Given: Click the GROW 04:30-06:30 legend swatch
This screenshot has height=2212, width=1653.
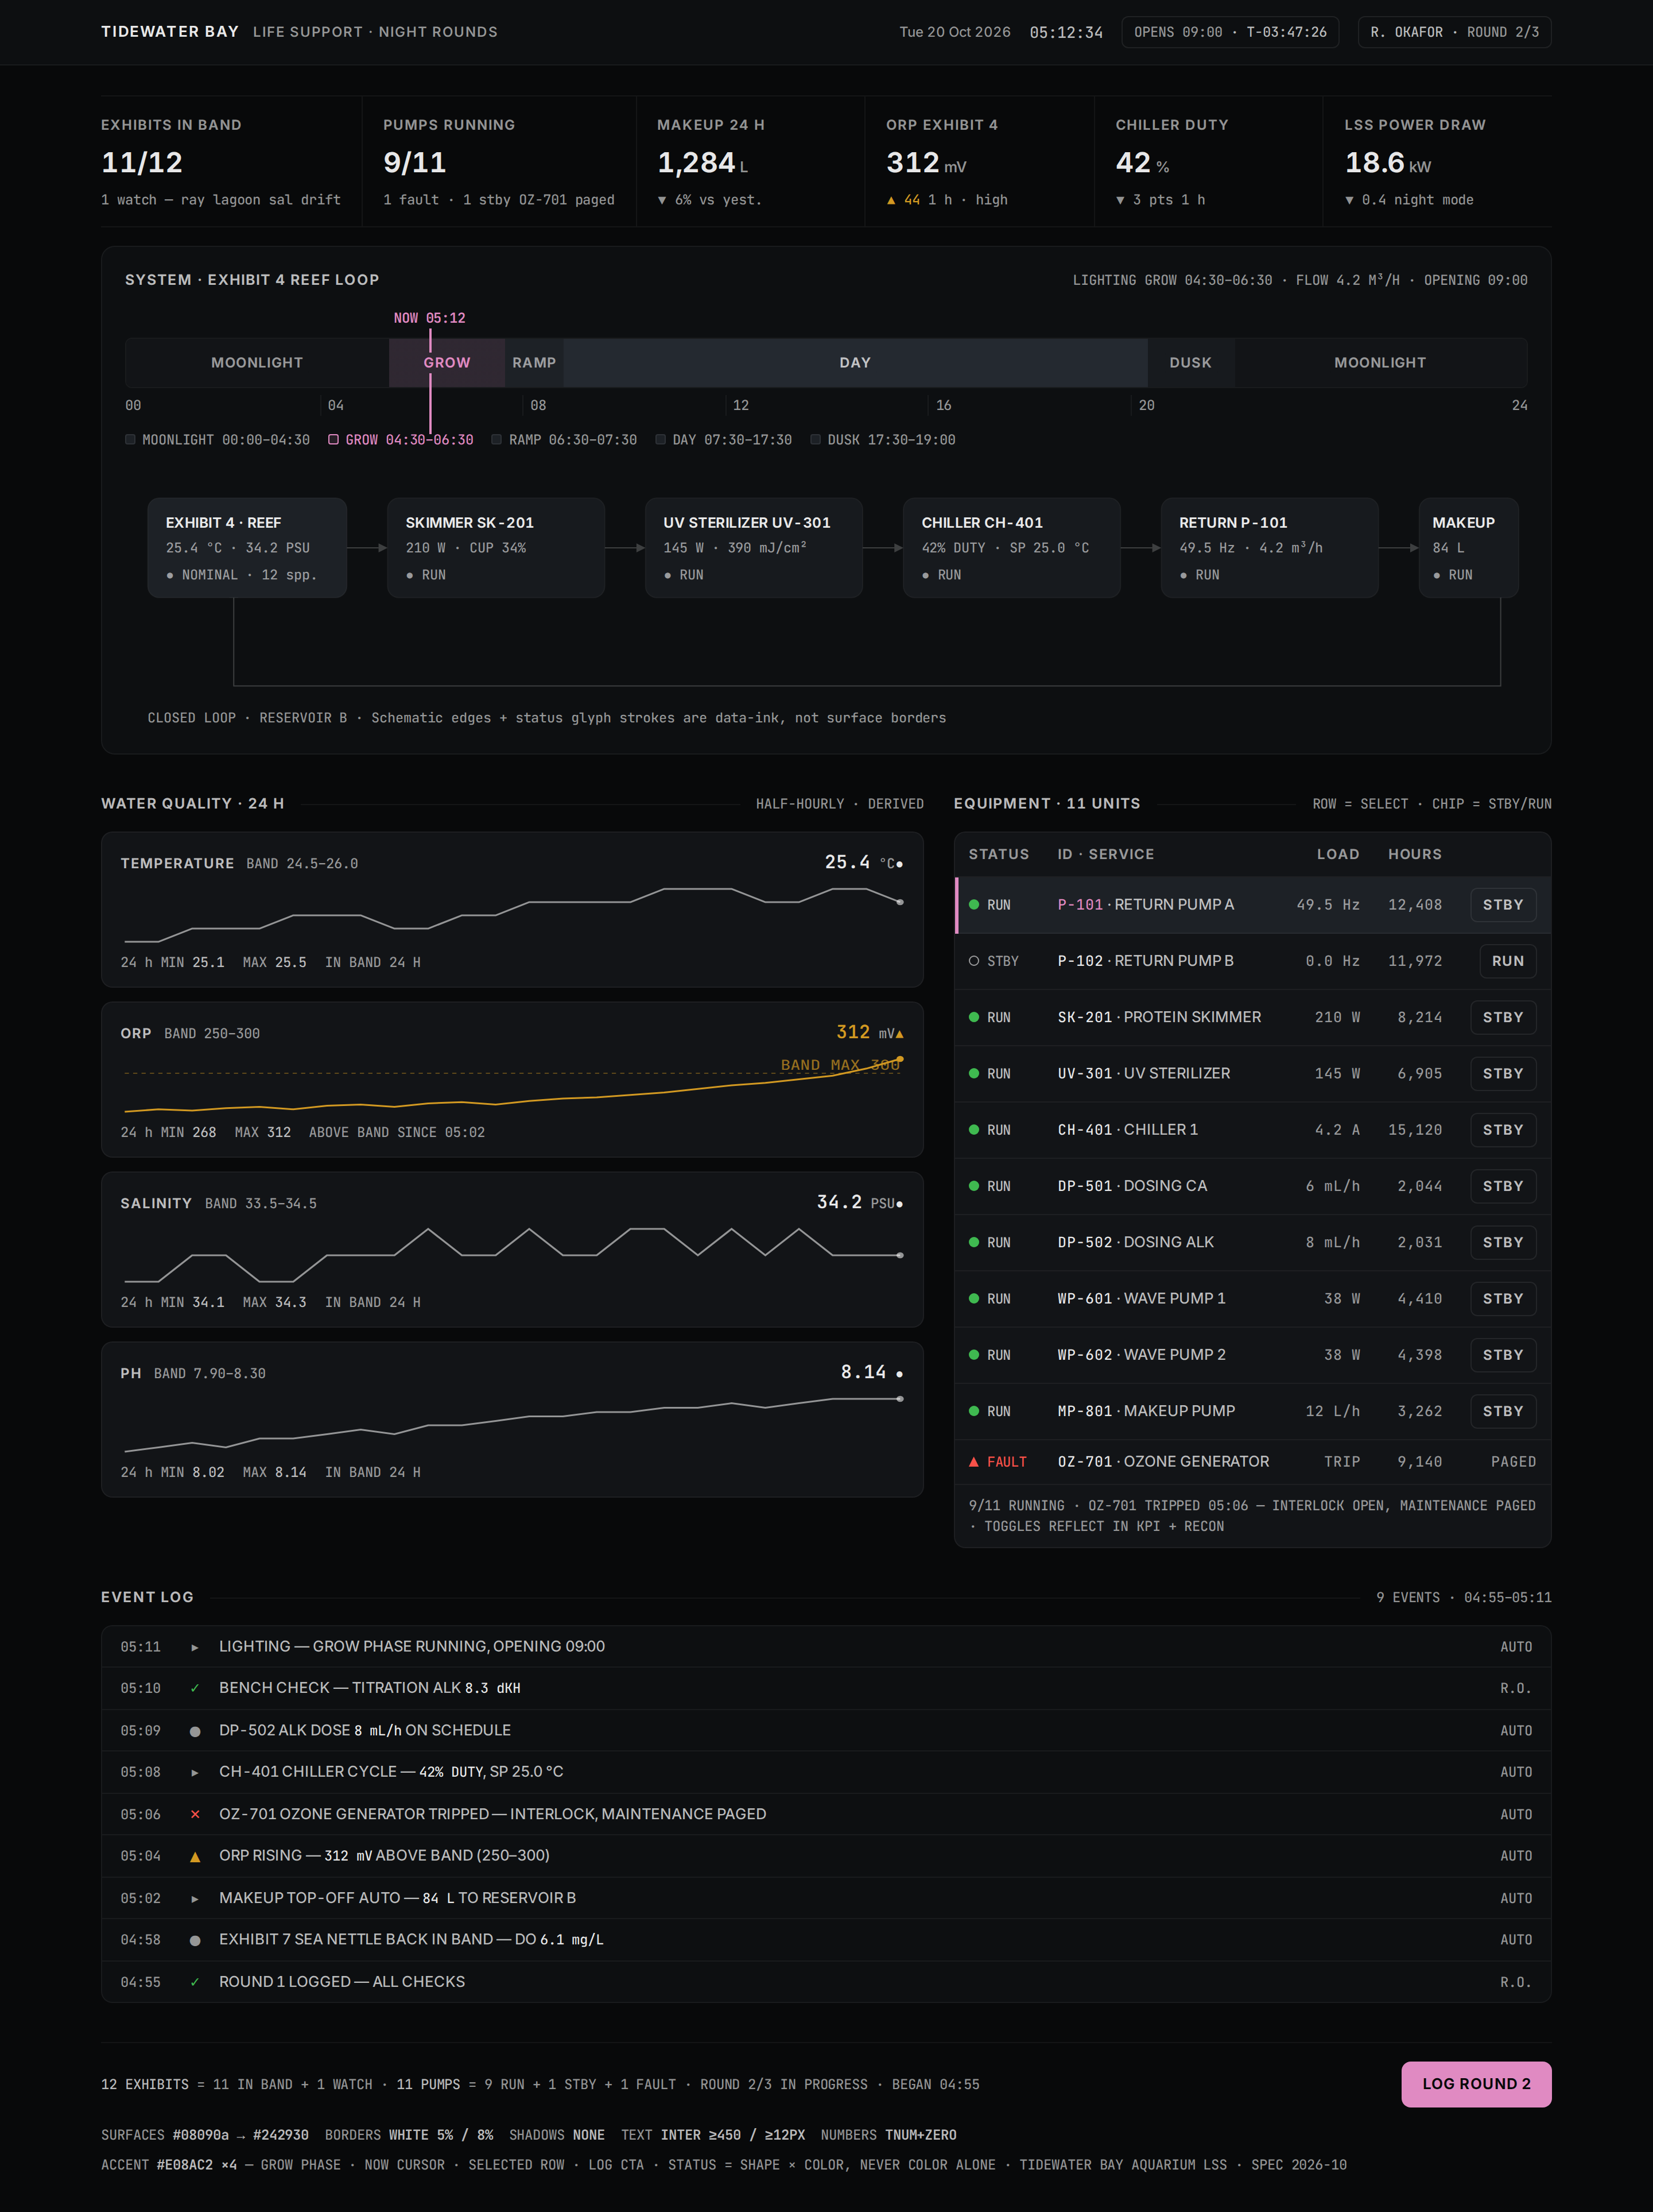Looking at the screenshot, I should [334, 440].
